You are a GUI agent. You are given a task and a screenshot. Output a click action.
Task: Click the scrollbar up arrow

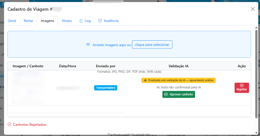[256, 27]
